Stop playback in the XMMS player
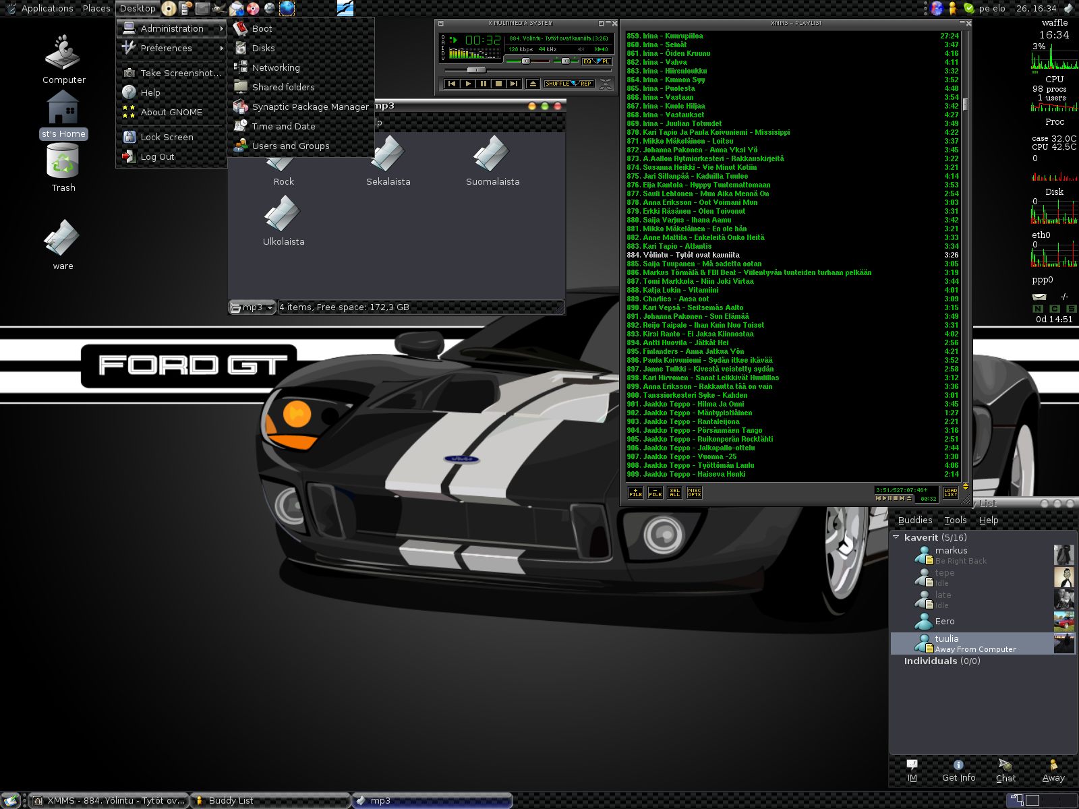Viewport: 1079px width, 809px height. 499,84
